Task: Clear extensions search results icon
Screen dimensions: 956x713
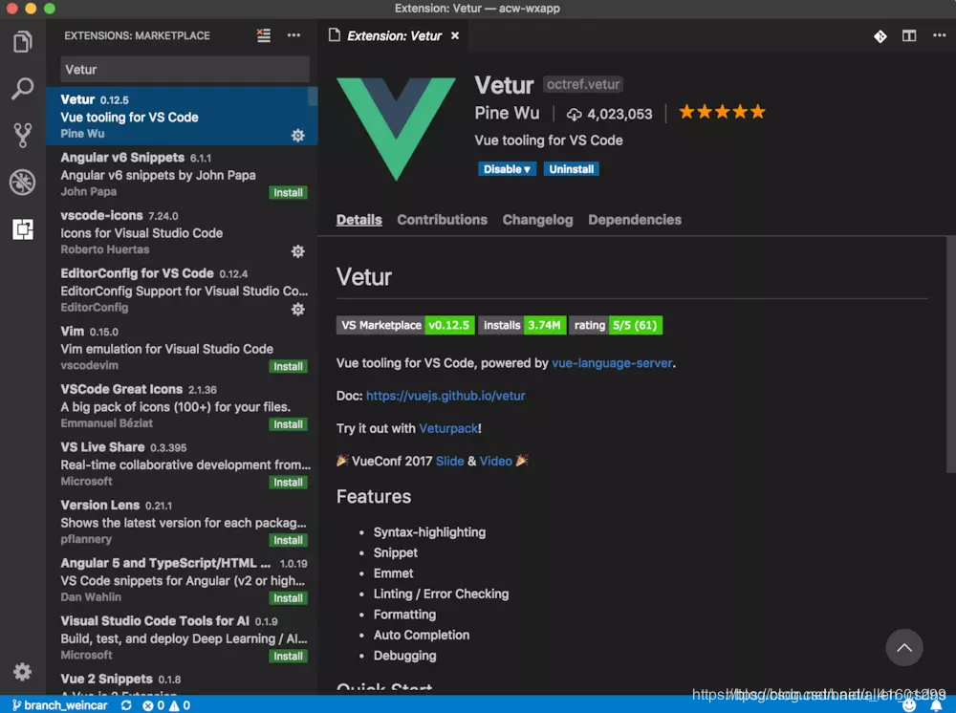Action: coord(264,35)
